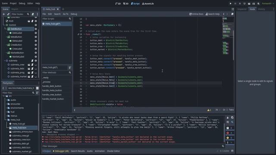
Task: Open HUD scene in editor icon
Action: [x=29, y=21]
